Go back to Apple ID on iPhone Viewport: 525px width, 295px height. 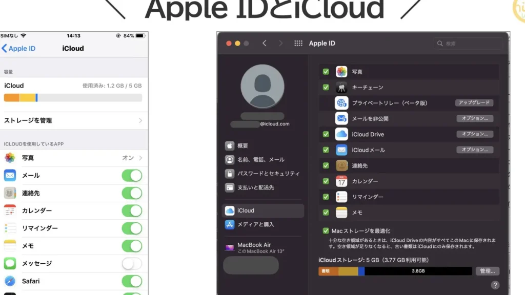19,49
